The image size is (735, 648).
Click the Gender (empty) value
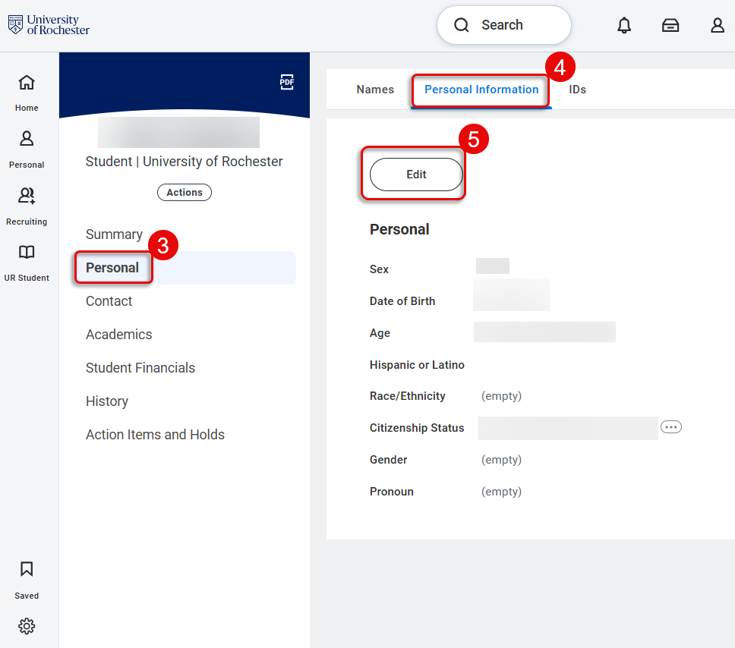(x=501, y=460)
